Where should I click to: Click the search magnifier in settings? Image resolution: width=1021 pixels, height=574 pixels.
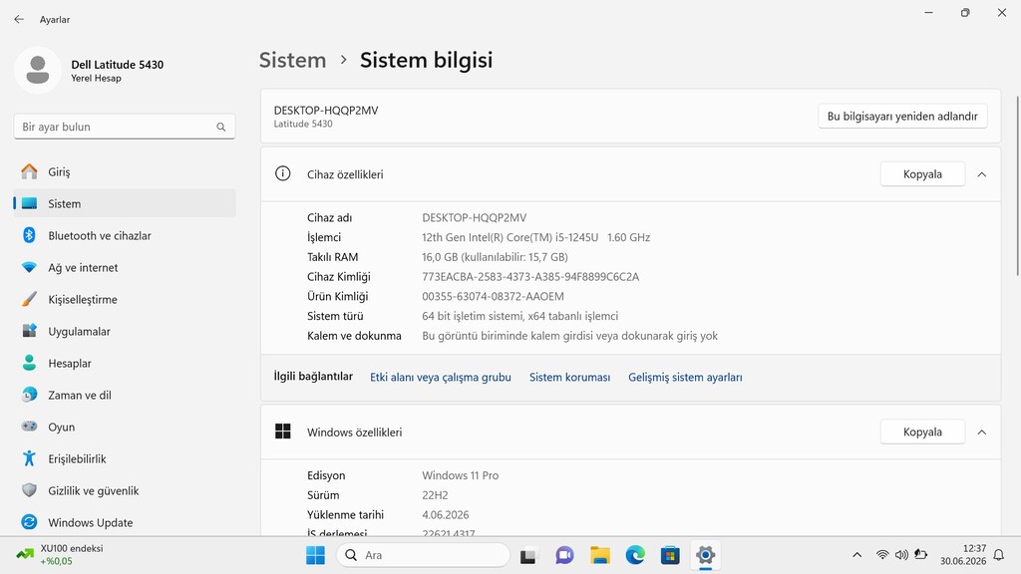tap(221, 127)
